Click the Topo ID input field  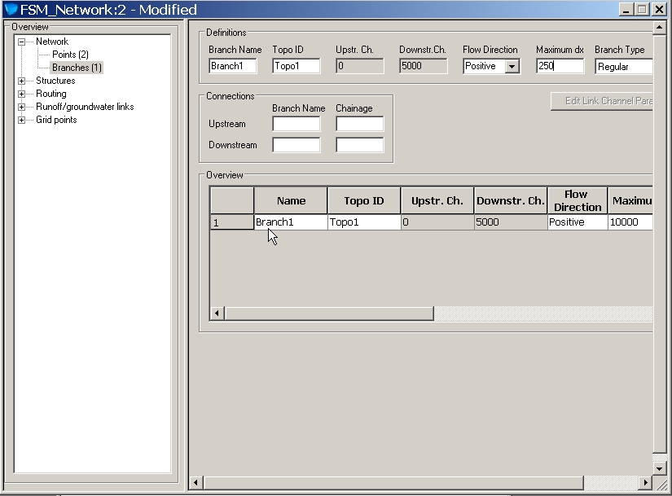click(x=296, y=67)
